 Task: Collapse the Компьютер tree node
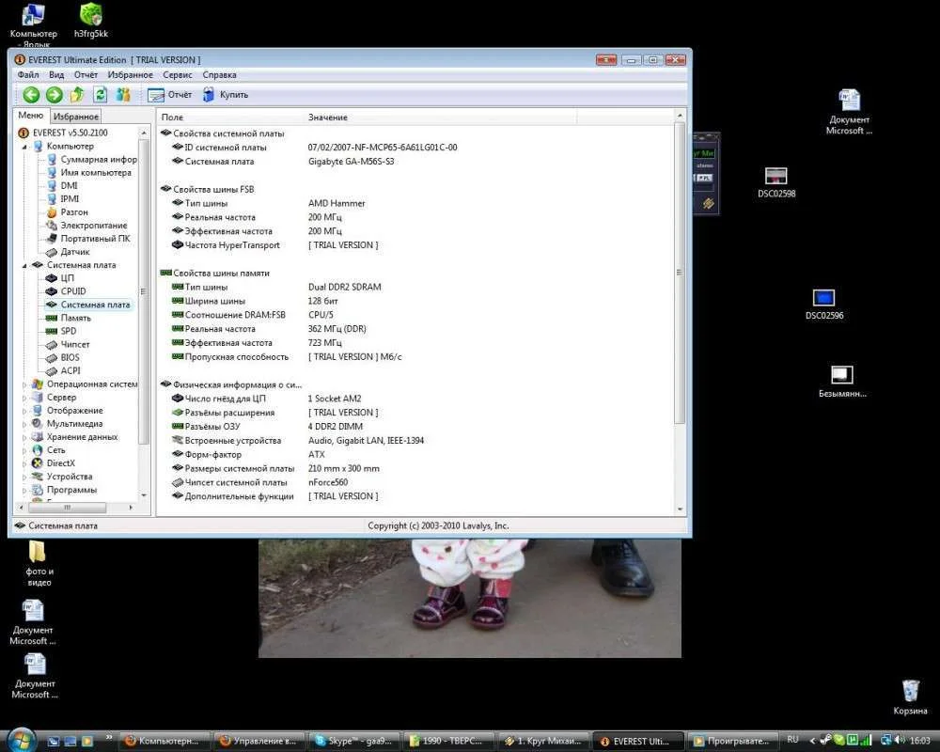coord(24,147)
